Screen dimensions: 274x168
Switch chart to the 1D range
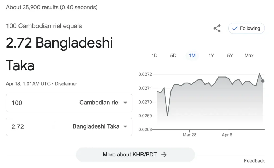click(154, 56)
